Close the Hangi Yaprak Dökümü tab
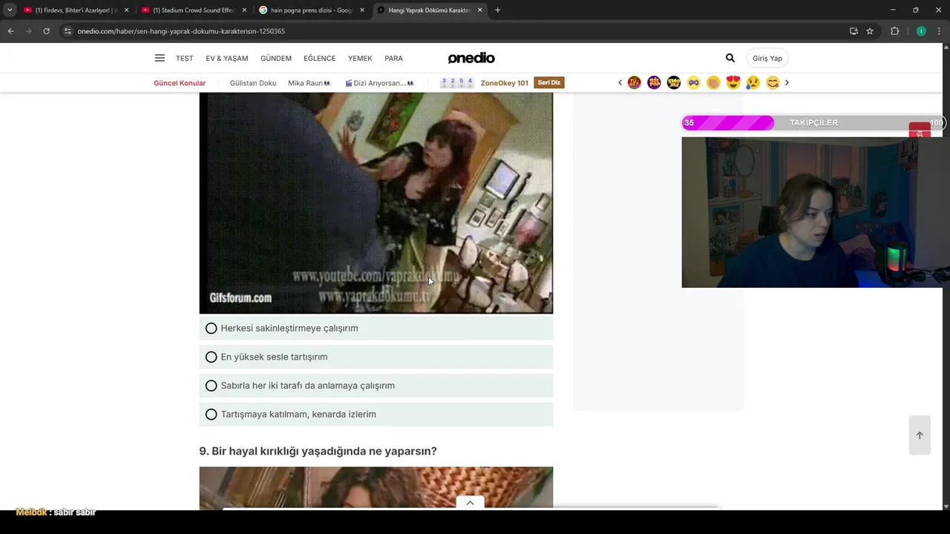The height and width of the screenshot is (534, 950). click(x=479, y=10)
